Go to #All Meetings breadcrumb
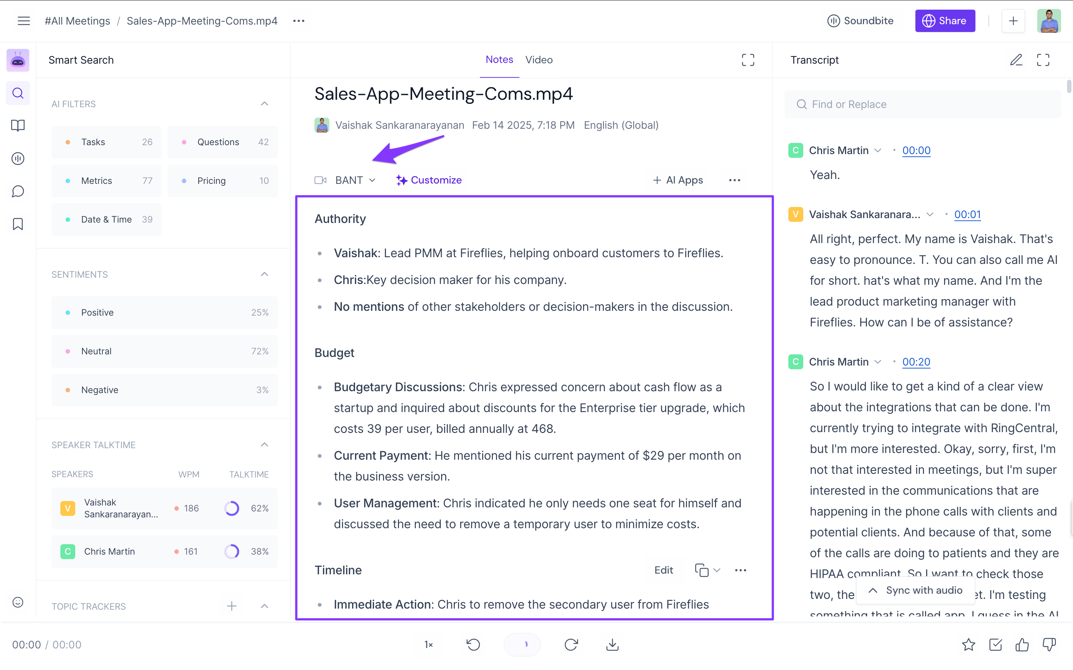1073x670 pixels. tap(77, 21)
